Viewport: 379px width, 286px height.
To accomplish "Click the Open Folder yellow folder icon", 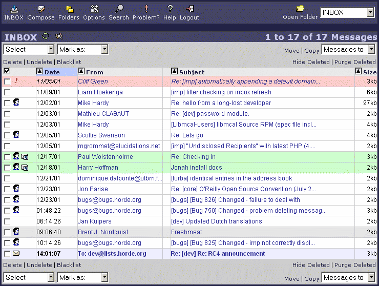I will click(x=300, y=9).
